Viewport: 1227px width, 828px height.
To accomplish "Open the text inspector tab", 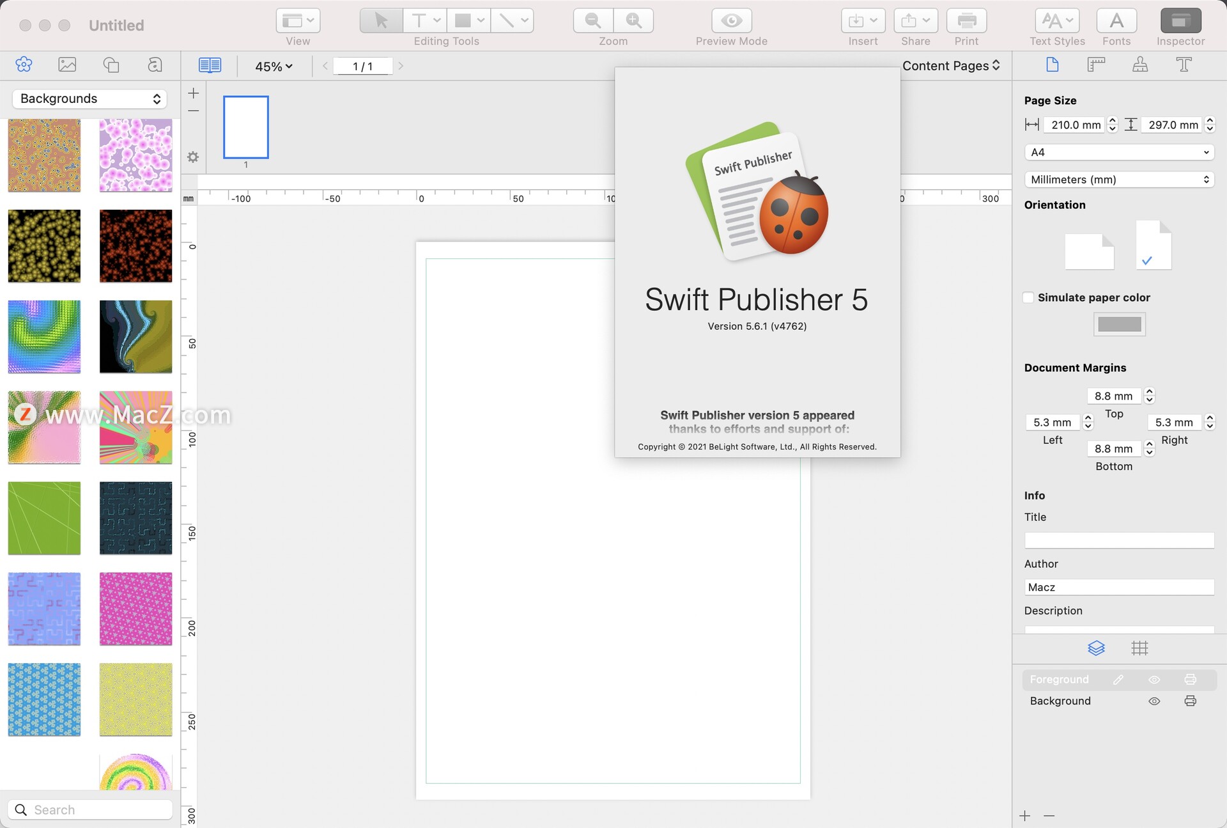I will coord(1184,65).
